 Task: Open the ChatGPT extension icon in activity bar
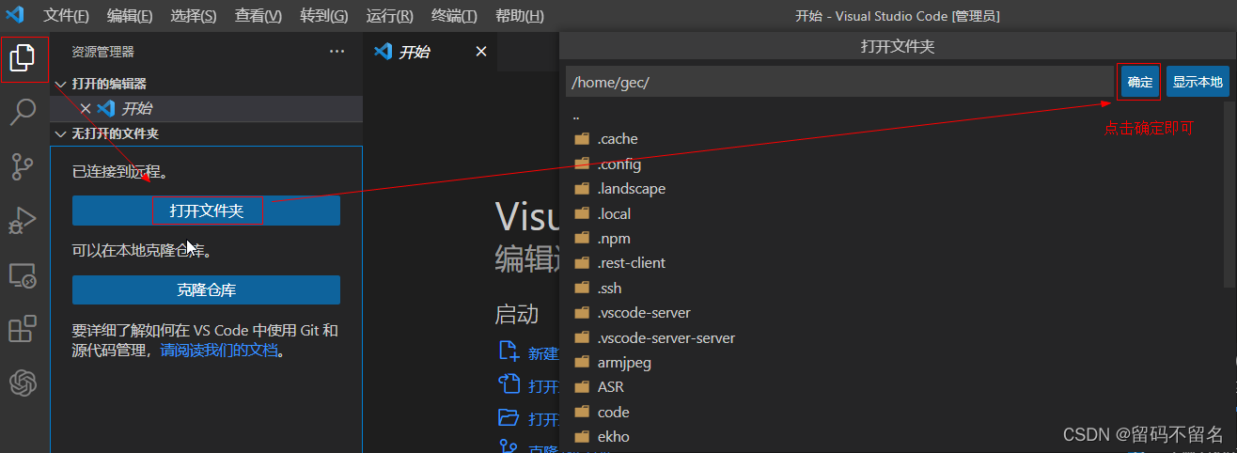click(x=23, y=383)
